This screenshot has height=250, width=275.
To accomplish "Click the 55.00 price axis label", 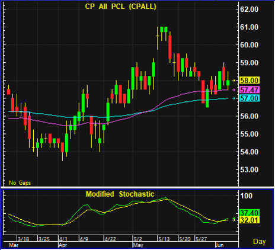I will click(249, 134).
